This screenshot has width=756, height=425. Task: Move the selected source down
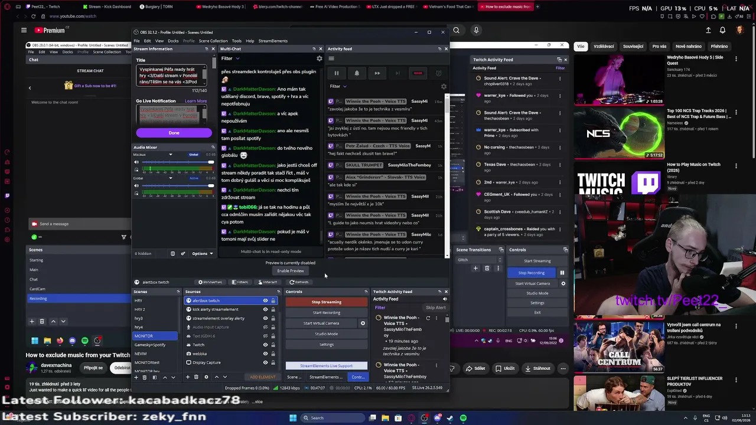(x=224, y=377)
